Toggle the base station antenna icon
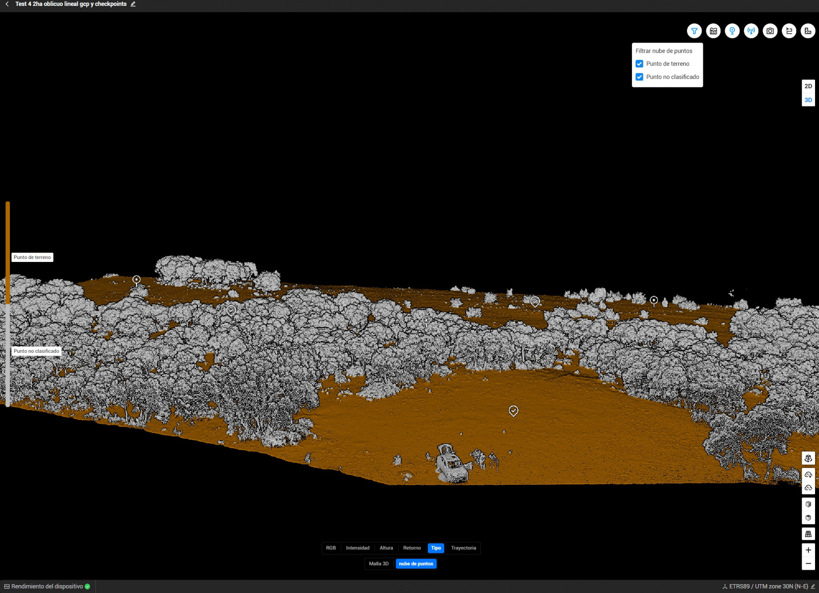This screenshot has width=819, height=593. click(751, 31)
